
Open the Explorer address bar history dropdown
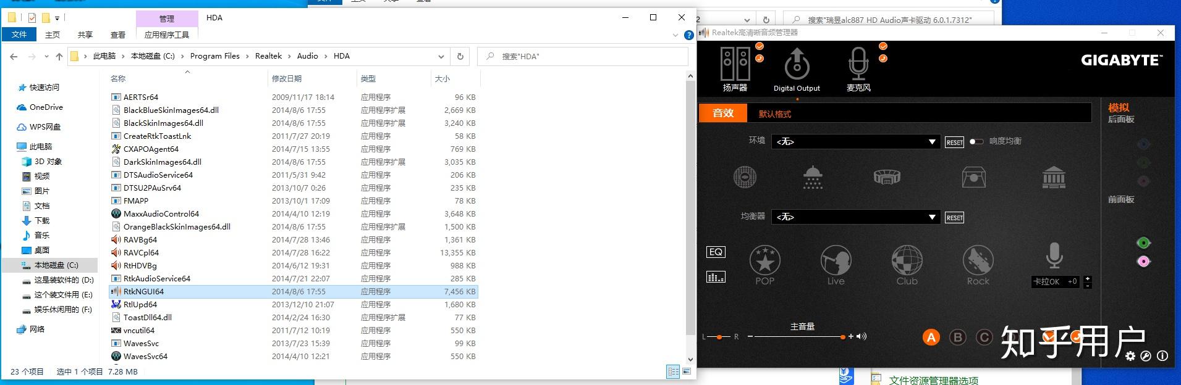point(441,56)
